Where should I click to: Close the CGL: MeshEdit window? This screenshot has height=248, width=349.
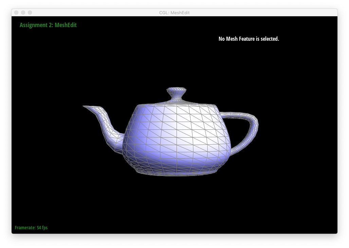tap(16, 13)
